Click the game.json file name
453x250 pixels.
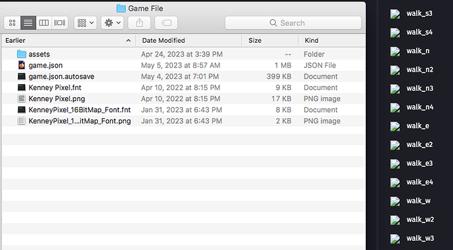[46, 66]
